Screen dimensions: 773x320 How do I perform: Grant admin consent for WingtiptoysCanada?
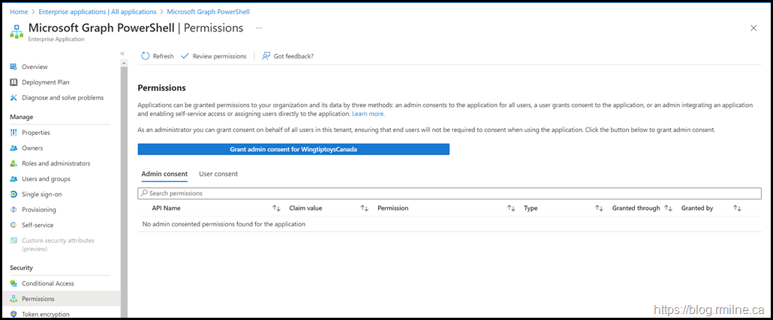(x=293, y=149)
